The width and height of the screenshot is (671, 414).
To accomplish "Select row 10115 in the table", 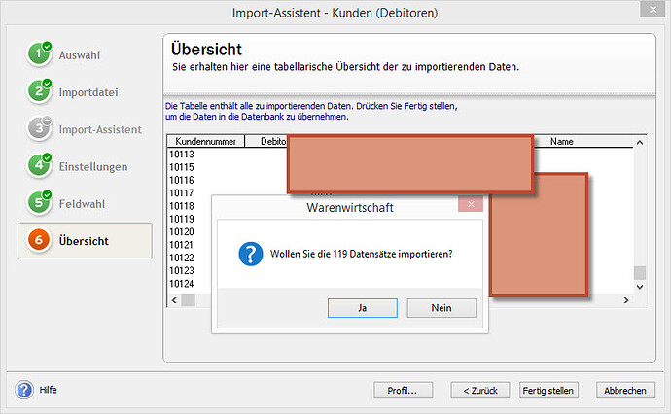I will [x=182, y=167].
